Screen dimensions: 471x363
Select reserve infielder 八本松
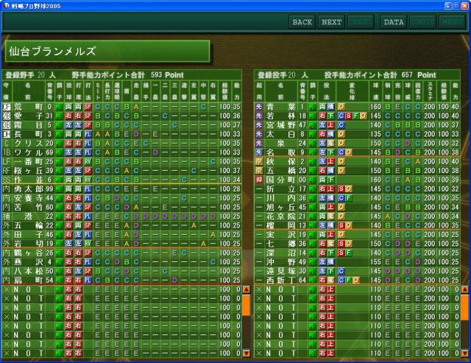pos(28,272)
